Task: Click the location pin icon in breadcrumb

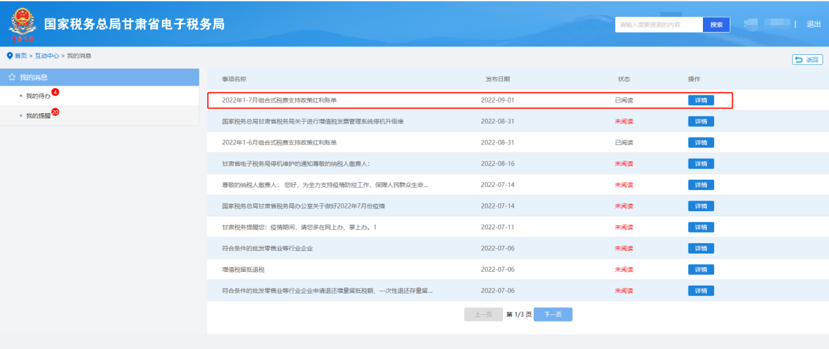Action: (10, 56)
